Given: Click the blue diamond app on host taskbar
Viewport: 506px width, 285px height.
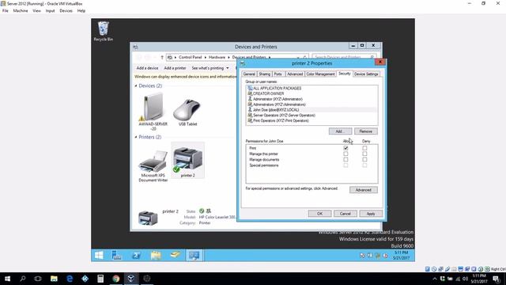Looking at the screenshot, I should tap(85, 279).
